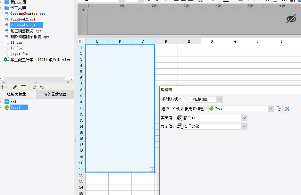Click the GettingStarted.cpt file icon
This screenshot has height=195, width=301.
[x=7, y=13]
